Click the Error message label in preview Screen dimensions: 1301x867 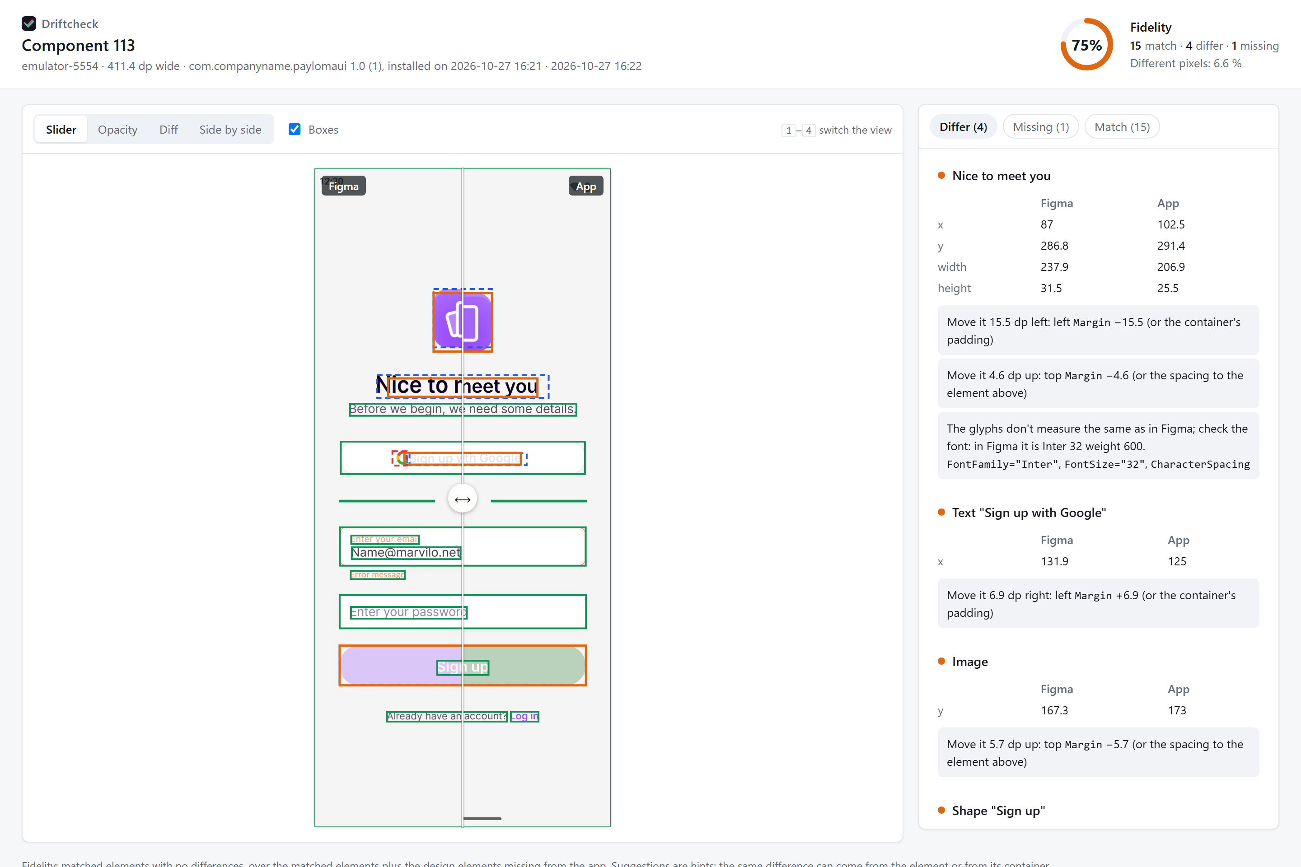point(378,575)
